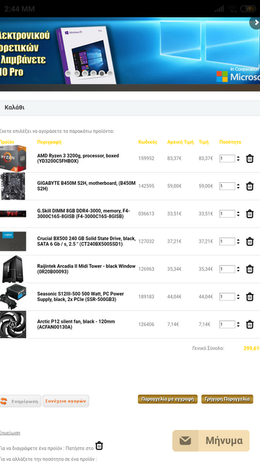Remove Seasonic S12III-500 power supply
The width and height of the screenshot is (260, 462).
pyautogui.click(x=250, y=297)
